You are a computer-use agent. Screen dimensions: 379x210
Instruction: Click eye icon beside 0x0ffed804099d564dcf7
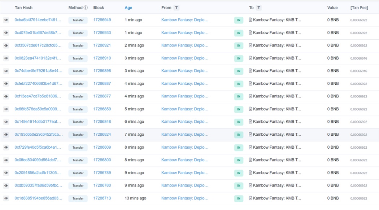click(6, 160)
